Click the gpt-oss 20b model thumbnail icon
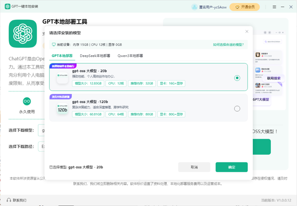The width and height of the screenshot is (297, 206). pos(62,78)
